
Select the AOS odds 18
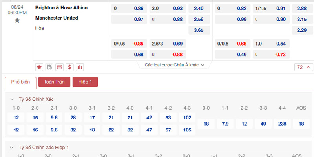pos(301,124)
